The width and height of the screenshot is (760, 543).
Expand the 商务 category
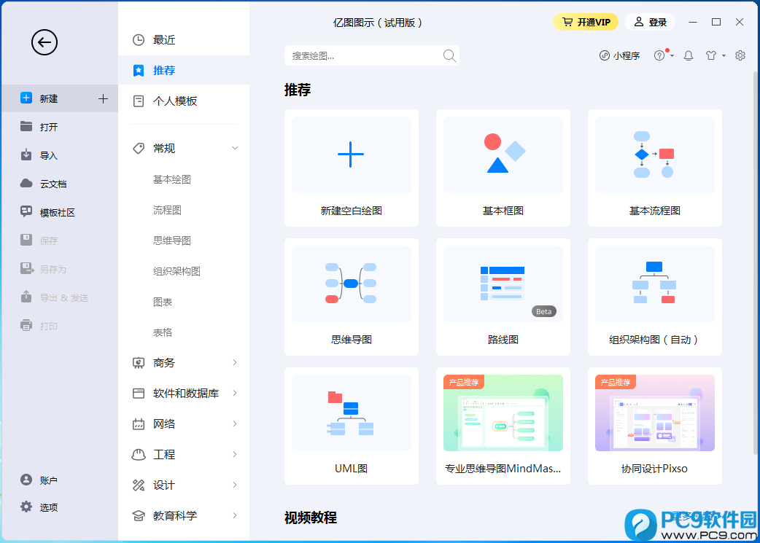click(235, 363)
